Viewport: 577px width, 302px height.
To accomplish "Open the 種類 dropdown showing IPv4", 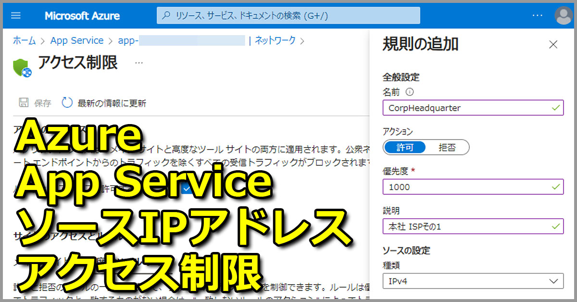I will (473, 281).
